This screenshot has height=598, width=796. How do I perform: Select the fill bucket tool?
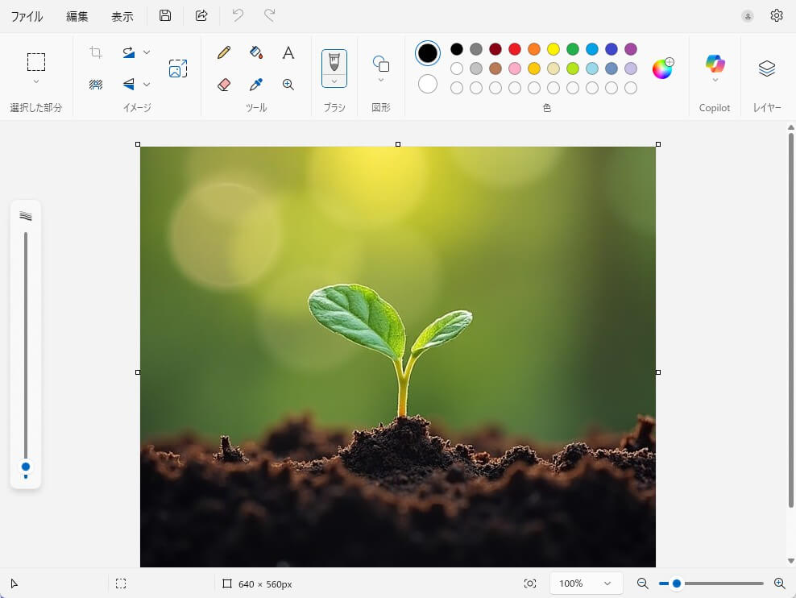pos(256,52)
